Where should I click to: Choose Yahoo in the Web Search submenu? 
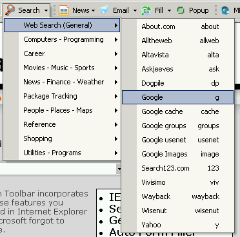(x=177, y=225)
